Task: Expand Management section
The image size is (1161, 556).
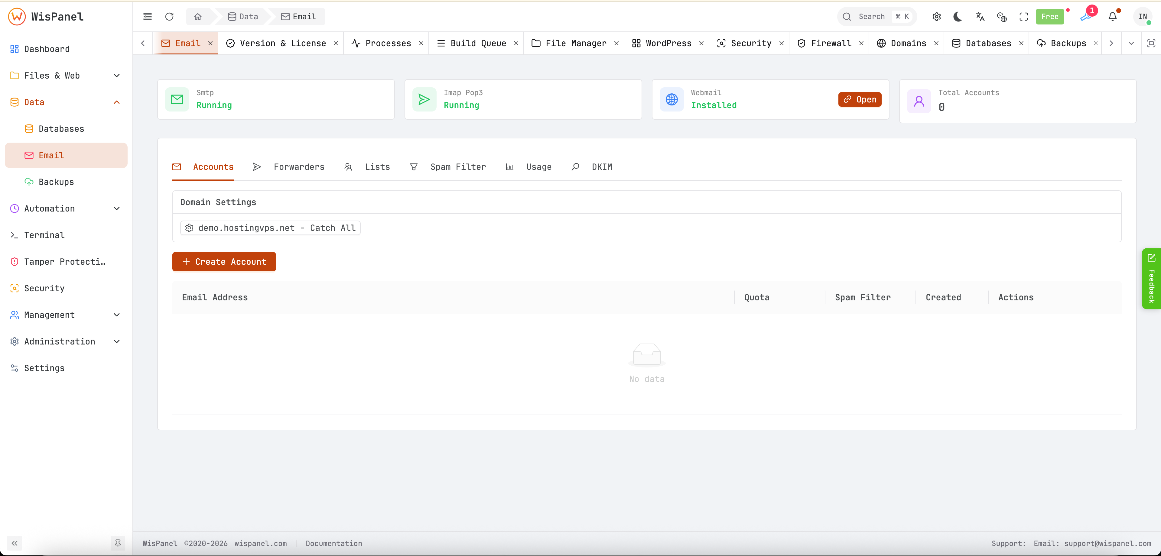Action: pyautogui.click(x=66, y=315)
